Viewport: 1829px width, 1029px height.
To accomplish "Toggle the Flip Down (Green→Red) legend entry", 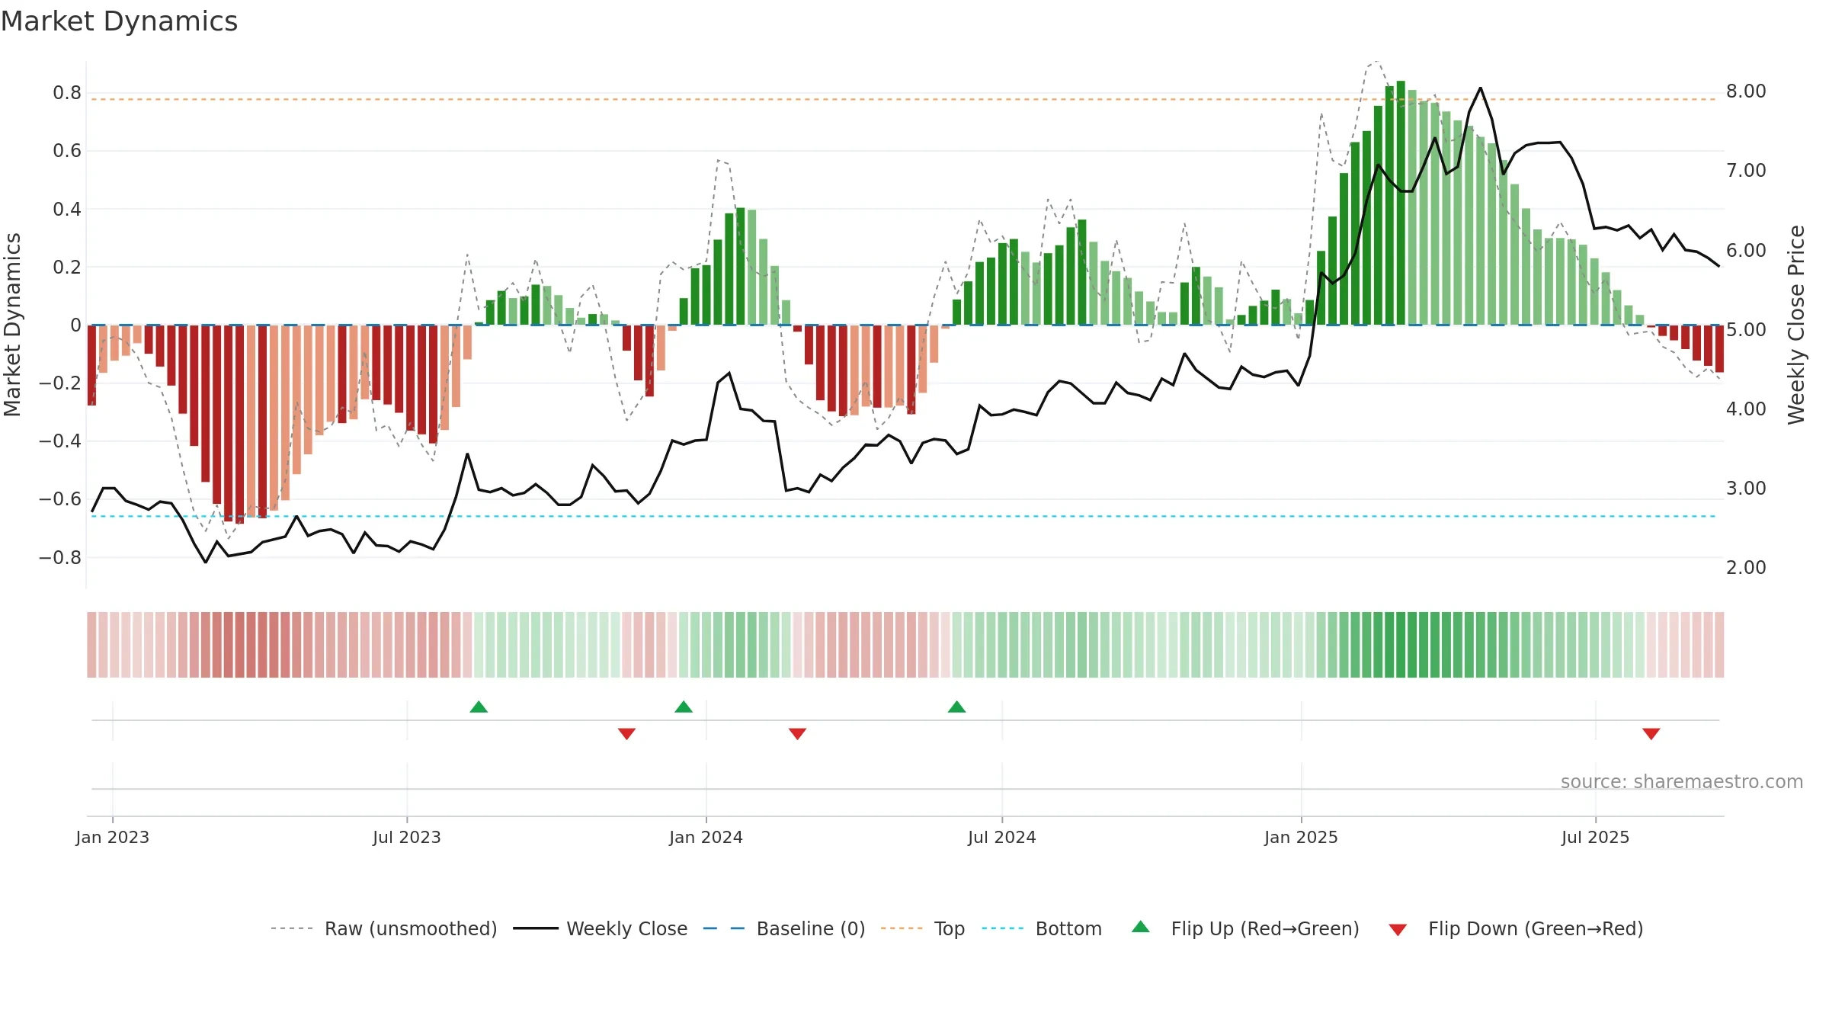I will [x=1515, y=928].
